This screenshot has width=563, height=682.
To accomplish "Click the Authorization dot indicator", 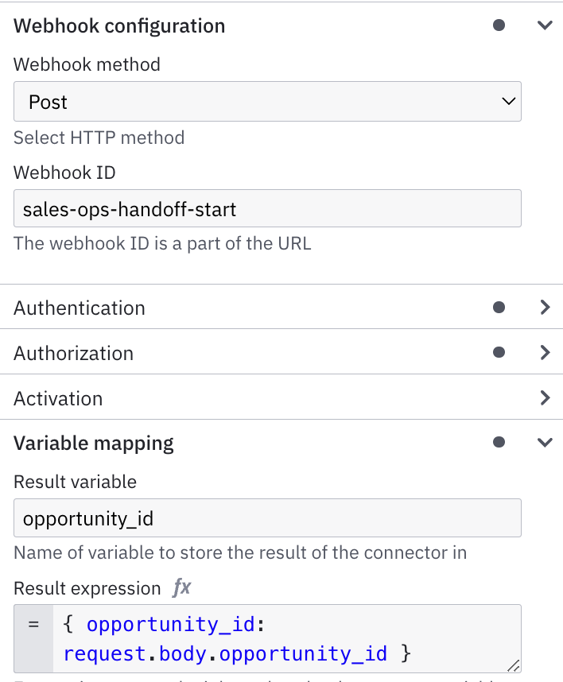I will click(499, 352).
